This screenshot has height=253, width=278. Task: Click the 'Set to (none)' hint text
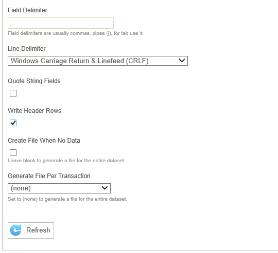click(x=67, y=199)
